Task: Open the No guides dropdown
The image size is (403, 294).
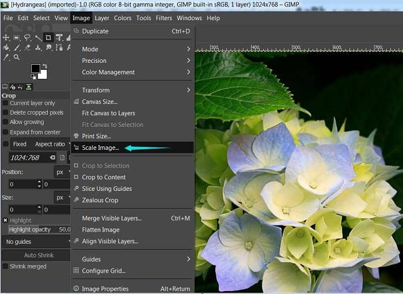Action: 36,242
